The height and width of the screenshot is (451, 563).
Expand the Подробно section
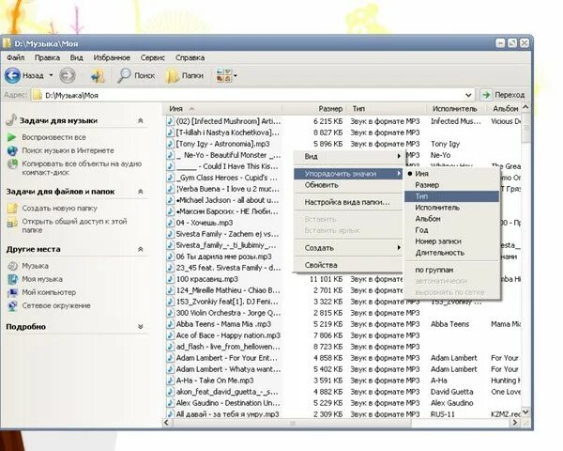pos(141,327)
